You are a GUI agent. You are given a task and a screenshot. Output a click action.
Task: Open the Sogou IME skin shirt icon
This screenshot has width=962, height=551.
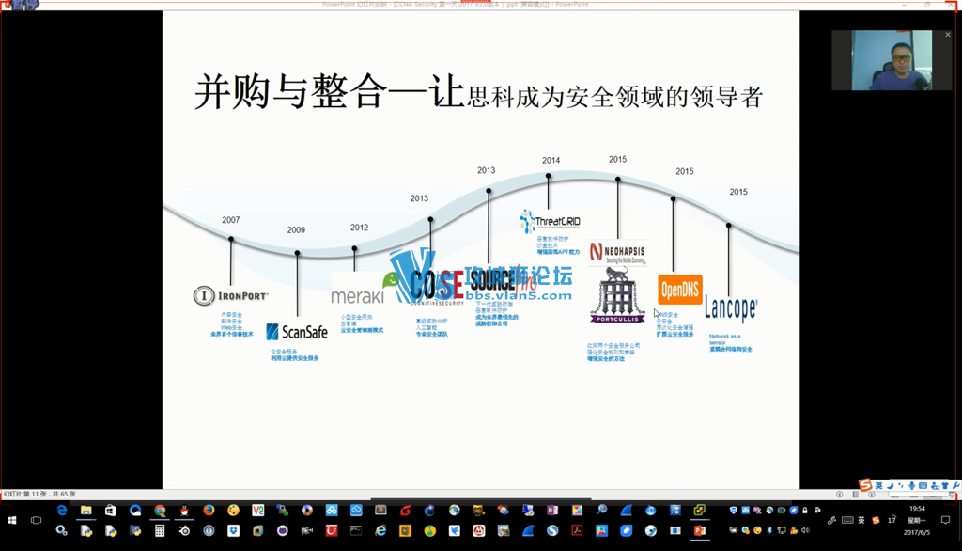tap(945, 485)
